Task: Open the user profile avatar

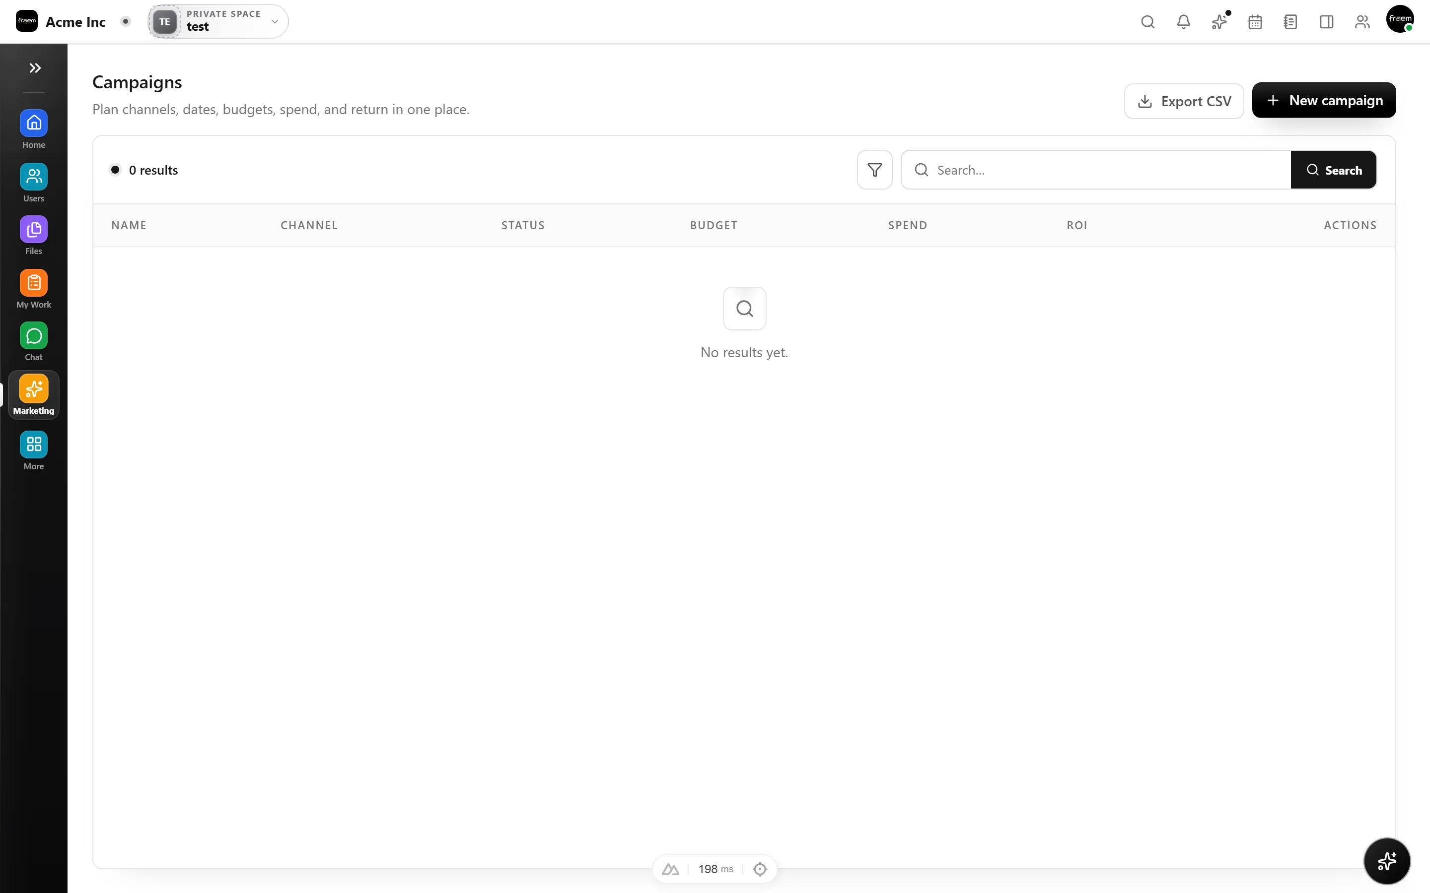Action: coord(1400,19)
